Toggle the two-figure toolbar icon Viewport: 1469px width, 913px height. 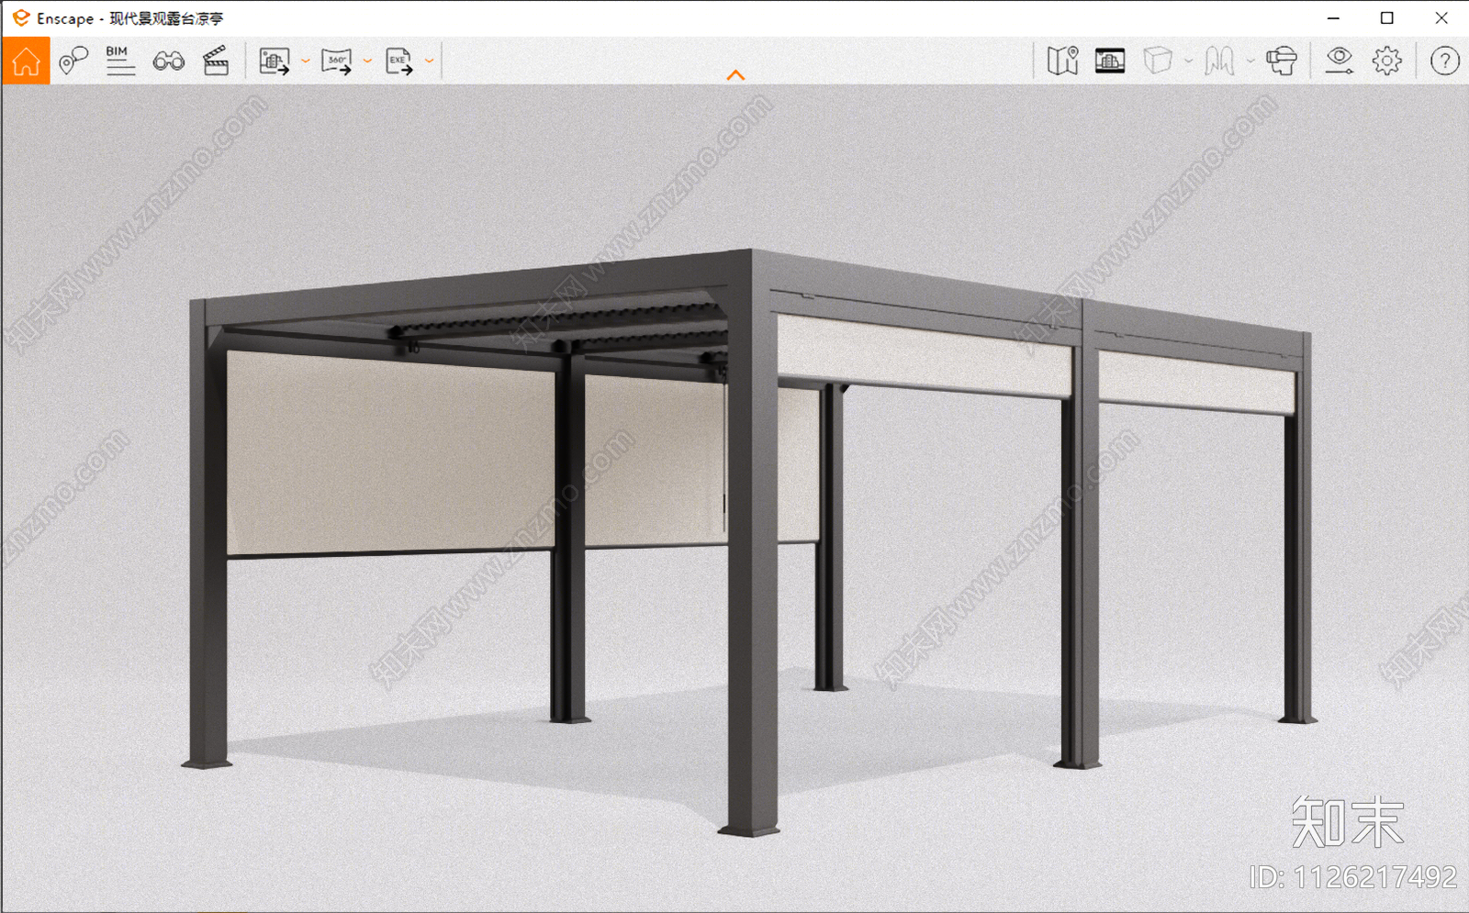1219,61
